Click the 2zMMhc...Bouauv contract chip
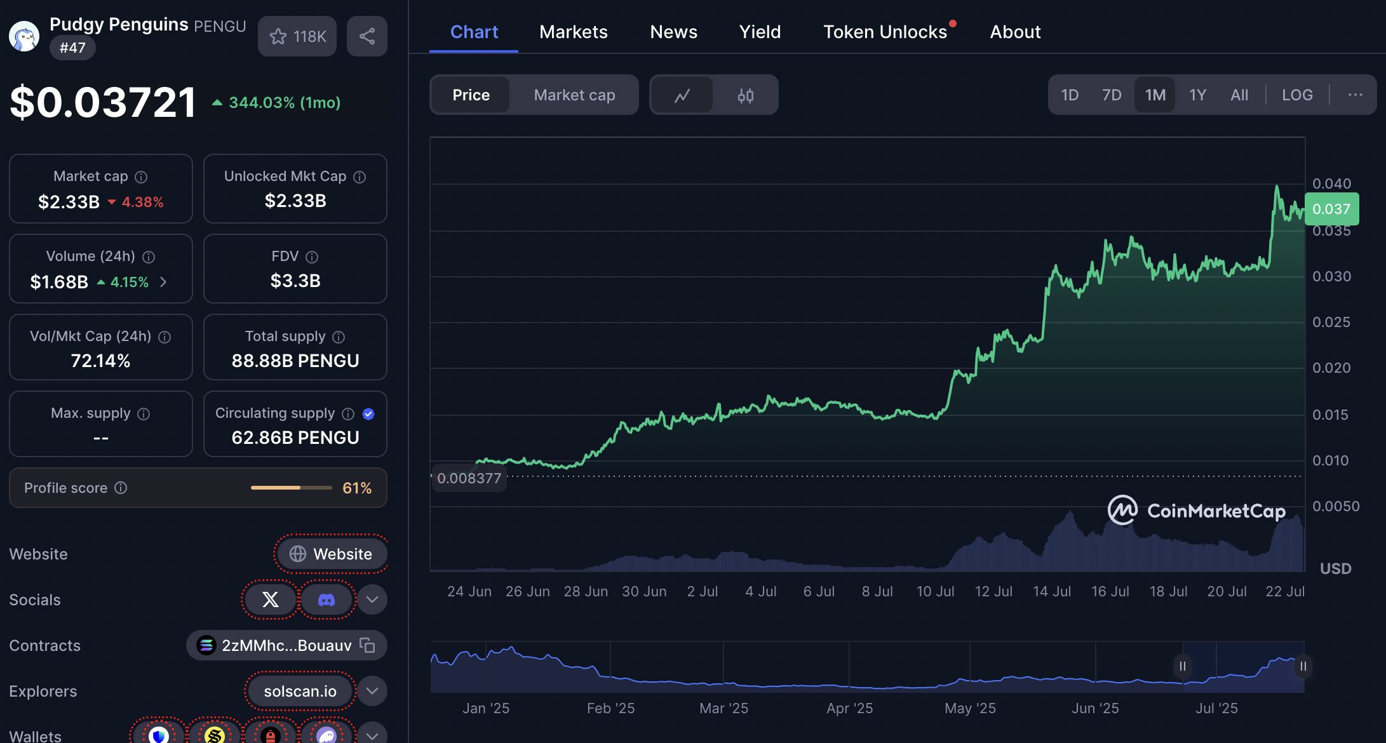The height and width of the screenshot is (743, 1386). pos(286,645)
